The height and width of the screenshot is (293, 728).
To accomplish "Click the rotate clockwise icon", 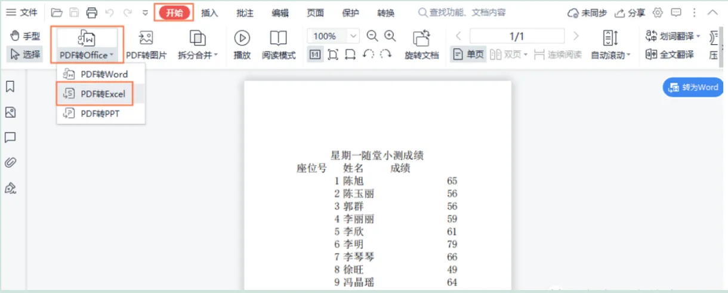I will (x=386, y=54).
